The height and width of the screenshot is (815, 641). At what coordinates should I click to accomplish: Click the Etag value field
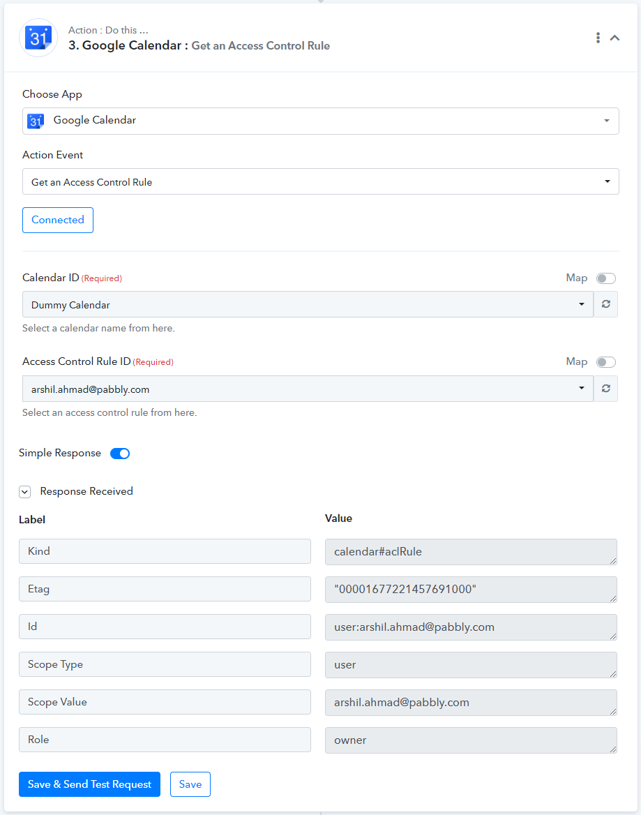click(x=471, y=590)
